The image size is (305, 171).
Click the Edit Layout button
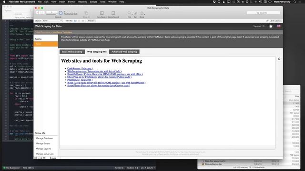[x=275, y=21]
